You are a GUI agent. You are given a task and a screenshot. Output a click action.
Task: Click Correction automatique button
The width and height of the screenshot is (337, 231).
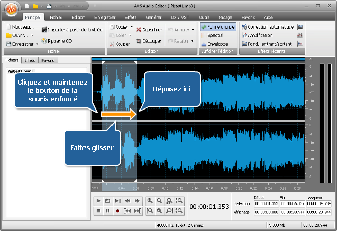coord(267,26)
